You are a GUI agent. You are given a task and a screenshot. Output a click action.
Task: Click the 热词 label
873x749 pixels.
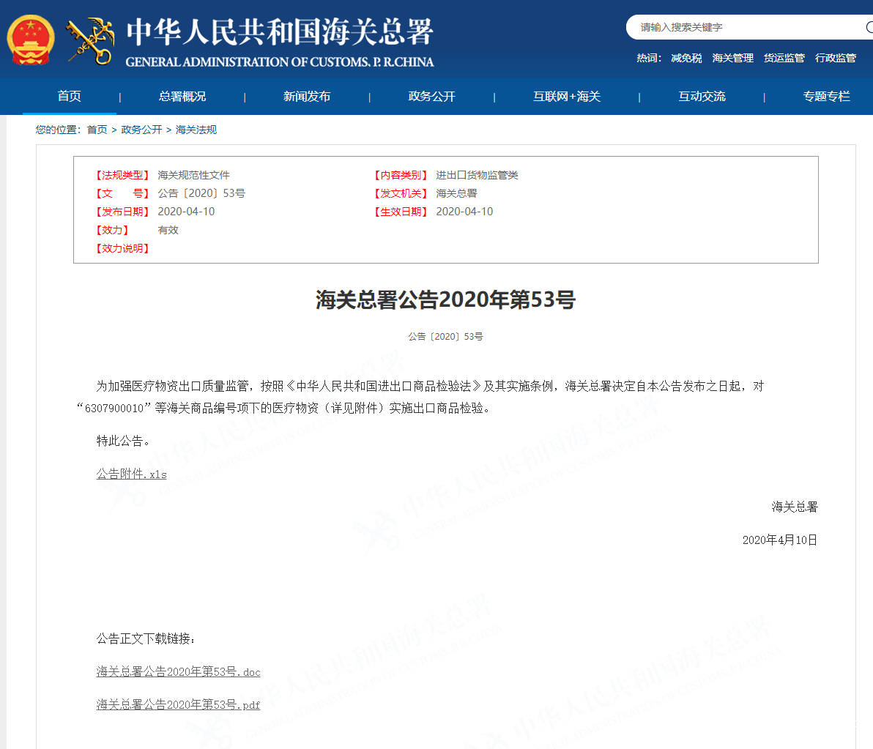(x=649, y=58)
